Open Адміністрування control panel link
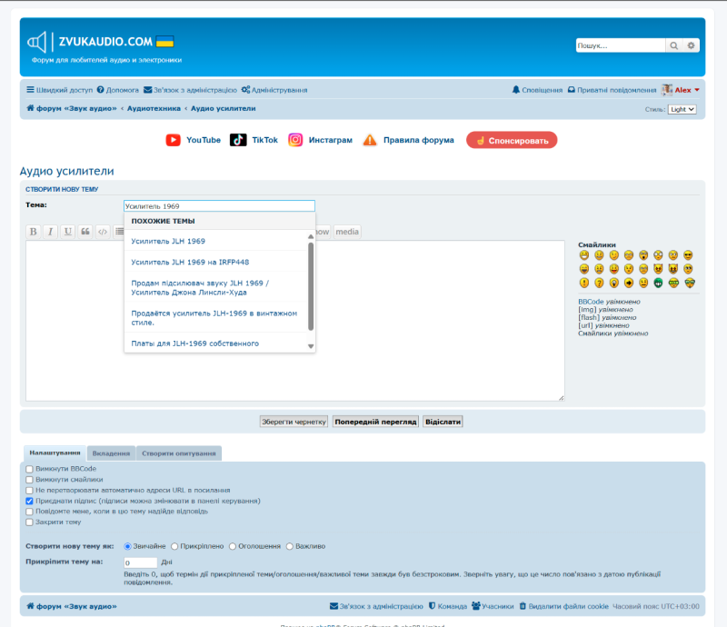727x627 pixels. 274,90
